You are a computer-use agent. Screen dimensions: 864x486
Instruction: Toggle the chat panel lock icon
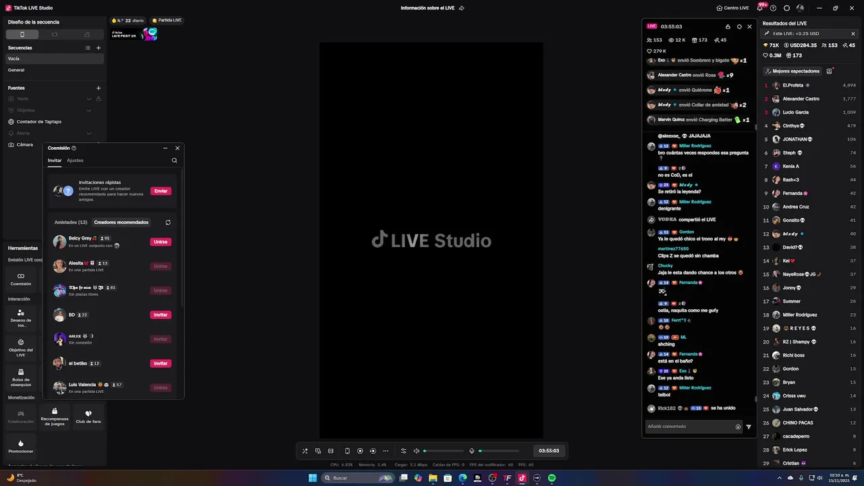pyautogui.click(x=728, y=26)
